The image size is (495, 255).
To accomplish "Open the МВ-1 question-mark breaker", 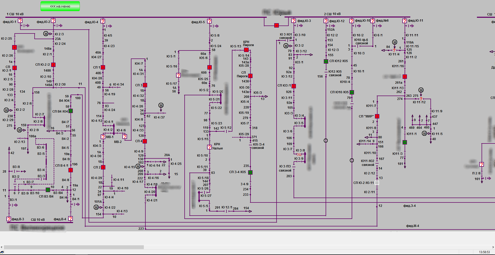I will pyautogui.click(x=103, y=137).
